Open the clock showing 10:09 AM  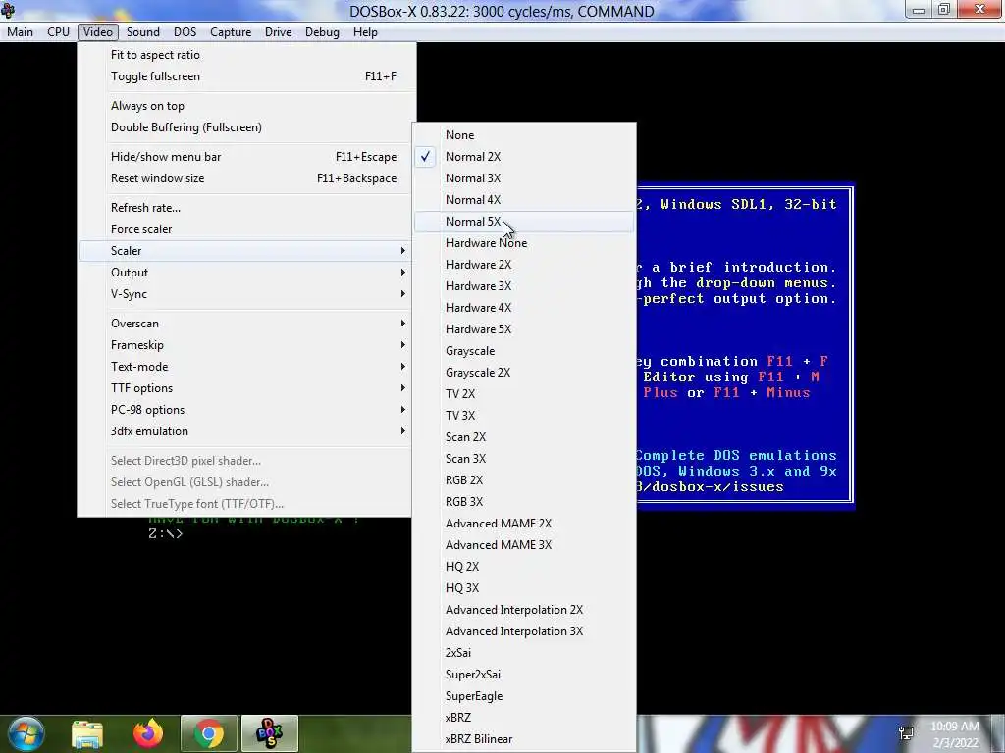tap(955, 734)
